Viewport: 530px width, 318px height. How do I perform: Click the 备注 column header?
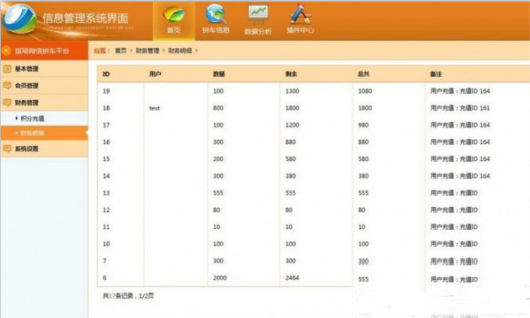click(436, 74)
